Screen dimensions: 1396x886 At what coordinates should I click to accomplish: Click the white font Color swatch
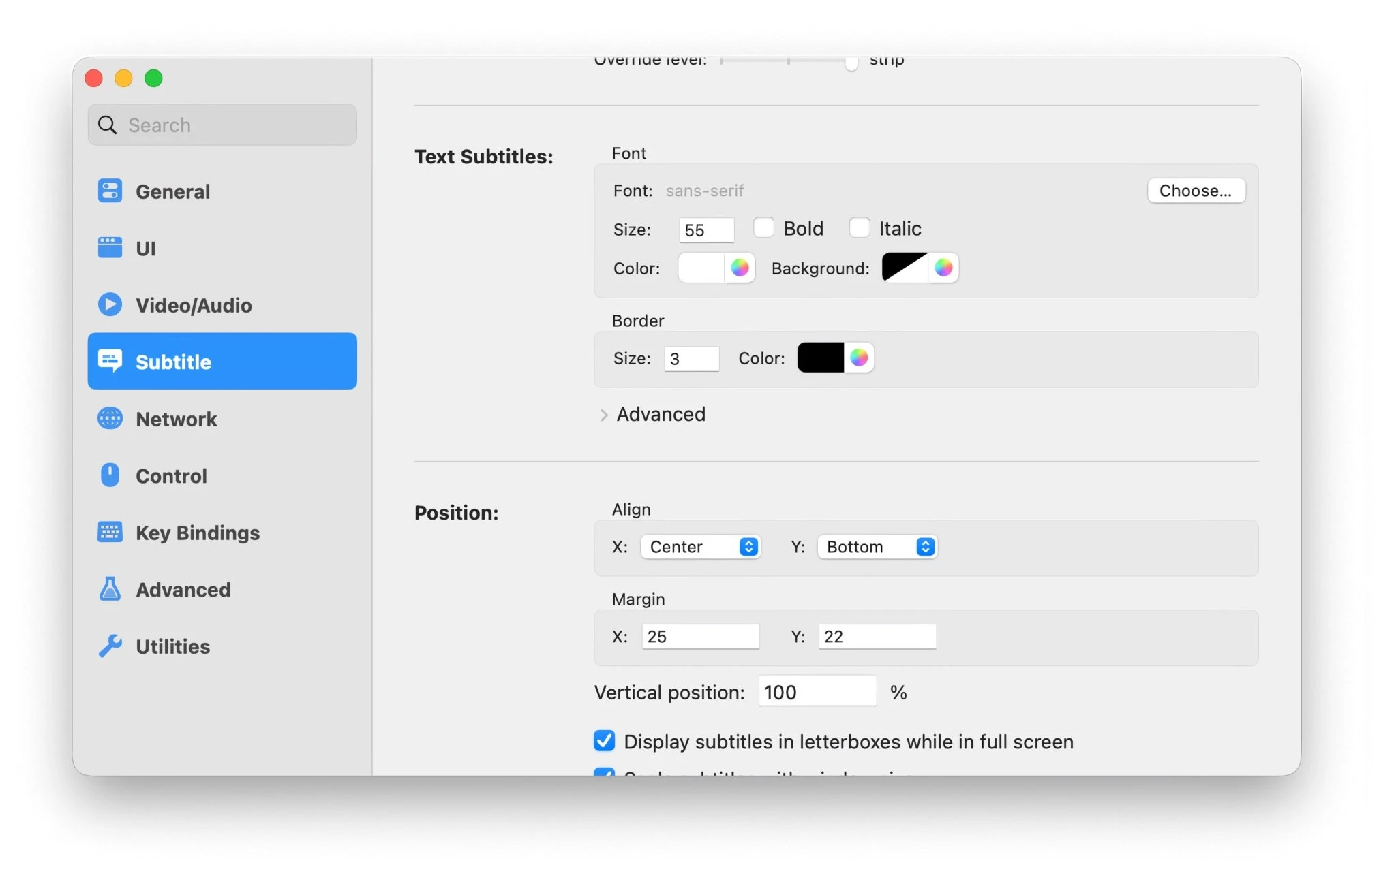[x=701, y=268]
